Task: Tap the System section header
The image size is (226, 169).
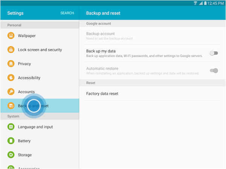Action: [x=40, y=116]
